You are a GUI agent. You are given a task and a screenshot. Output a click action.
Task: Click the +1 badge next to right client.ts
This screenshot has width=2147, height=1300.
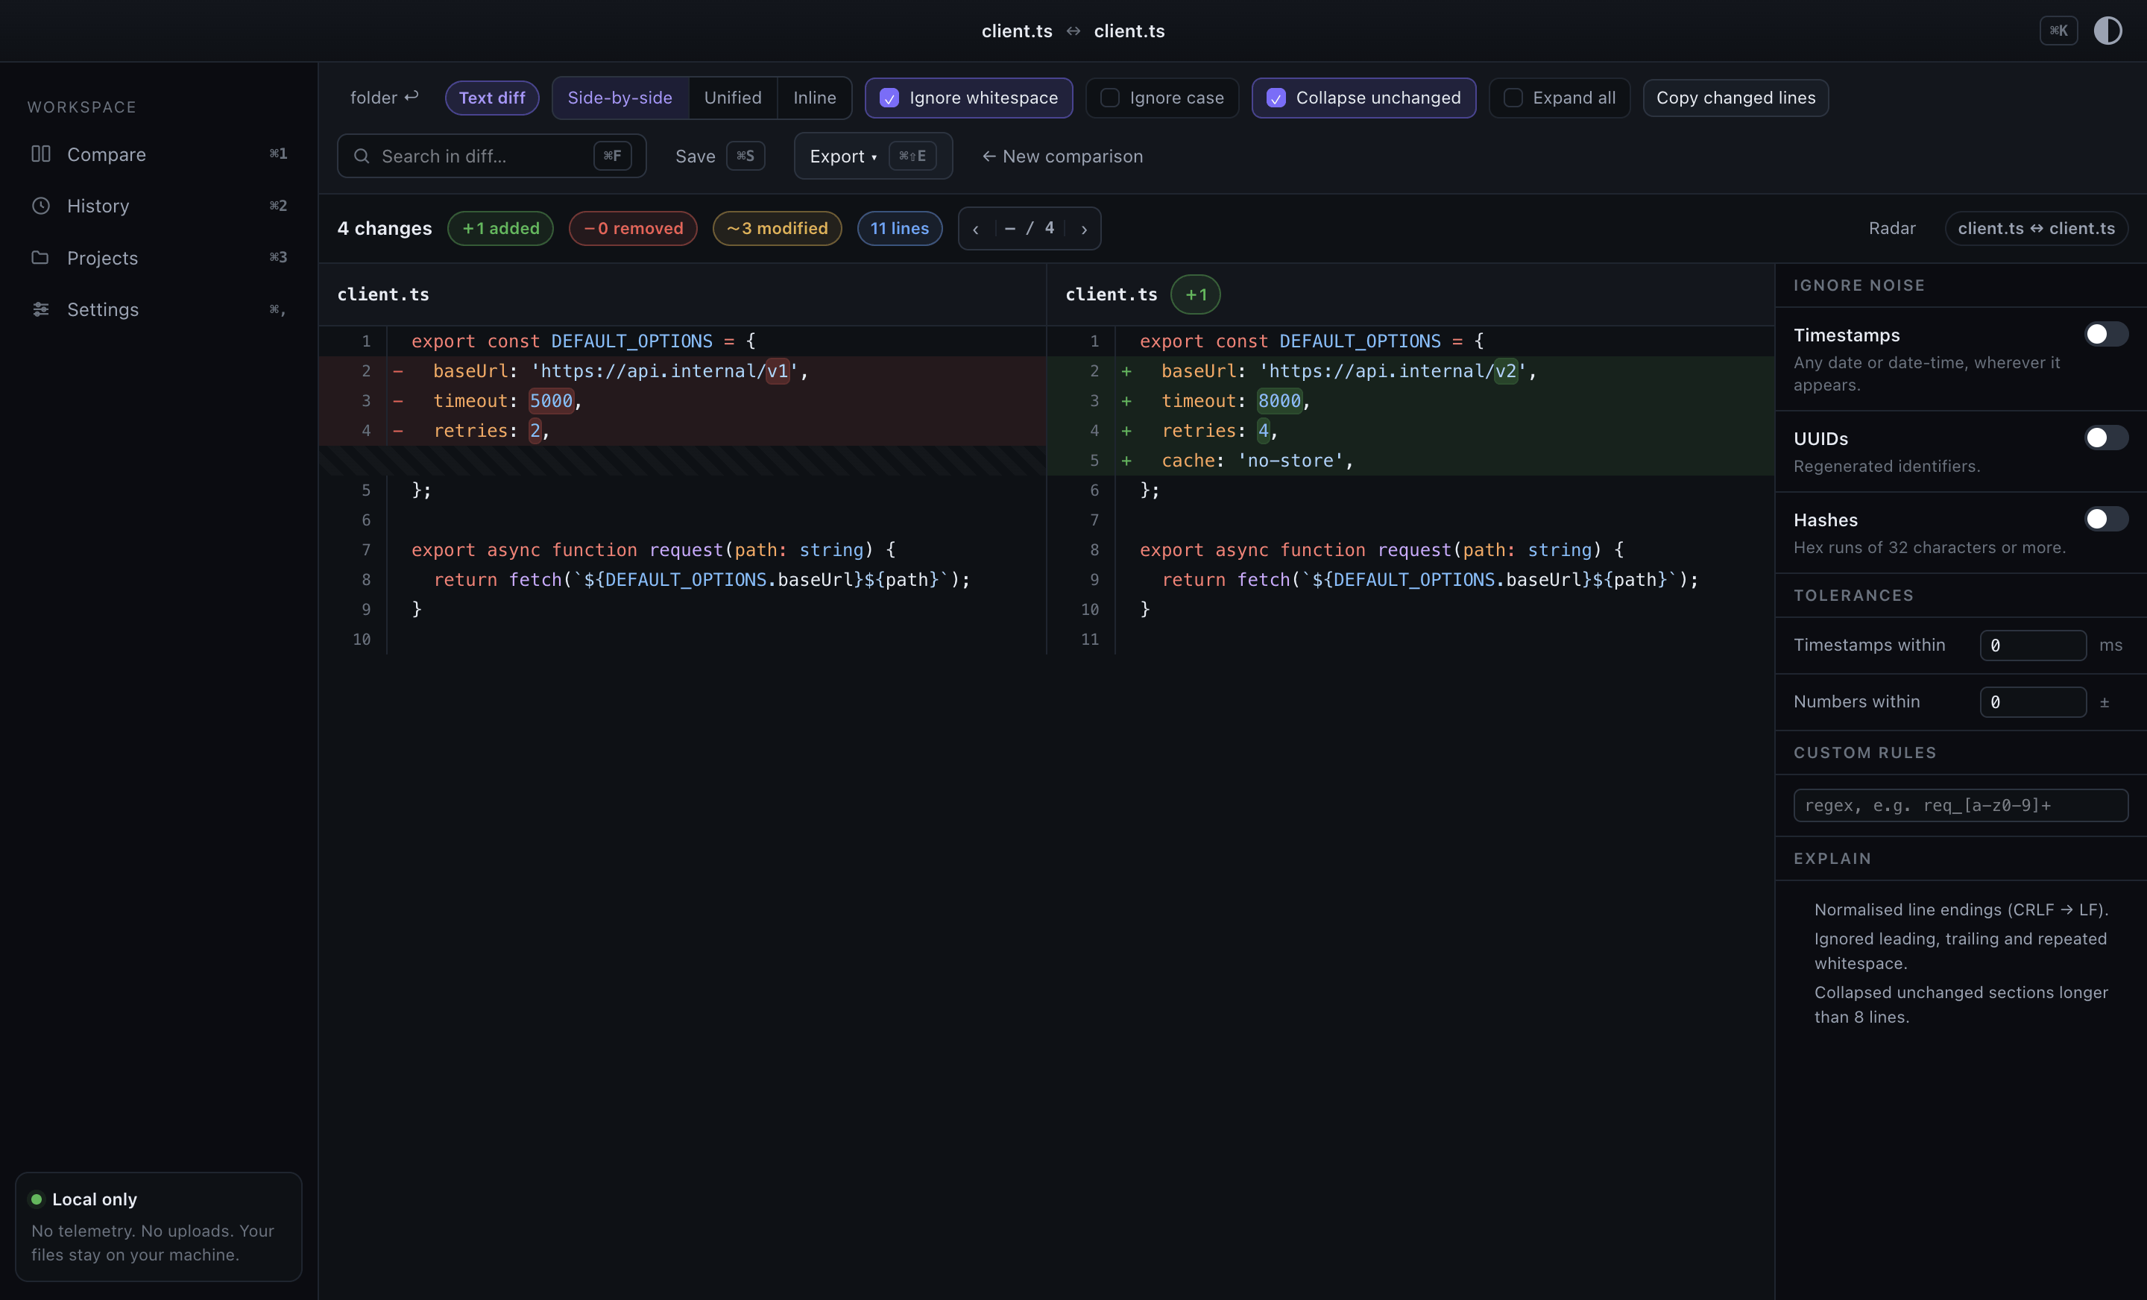tap(1196, 294)
